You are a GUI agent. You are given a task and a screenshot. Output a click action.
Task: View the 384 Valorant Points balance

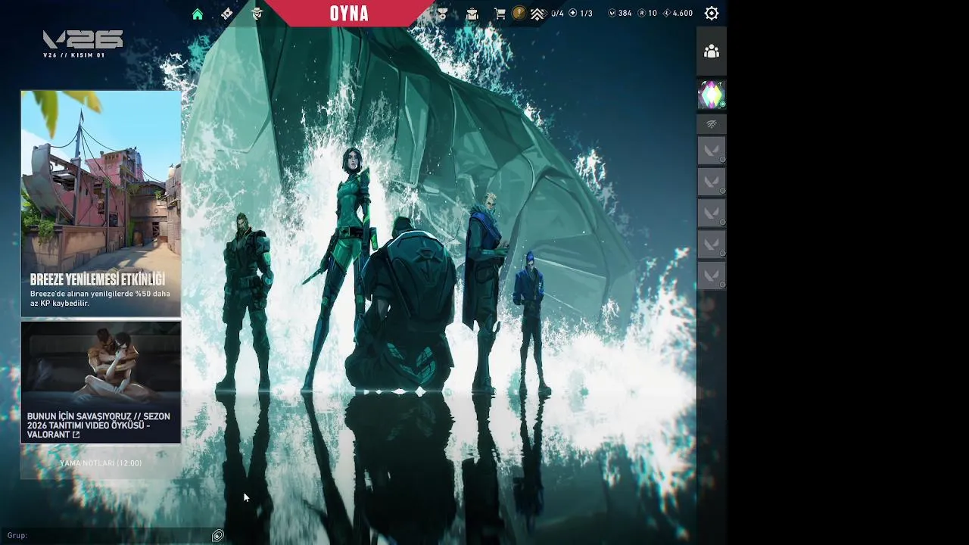[621, 13]
